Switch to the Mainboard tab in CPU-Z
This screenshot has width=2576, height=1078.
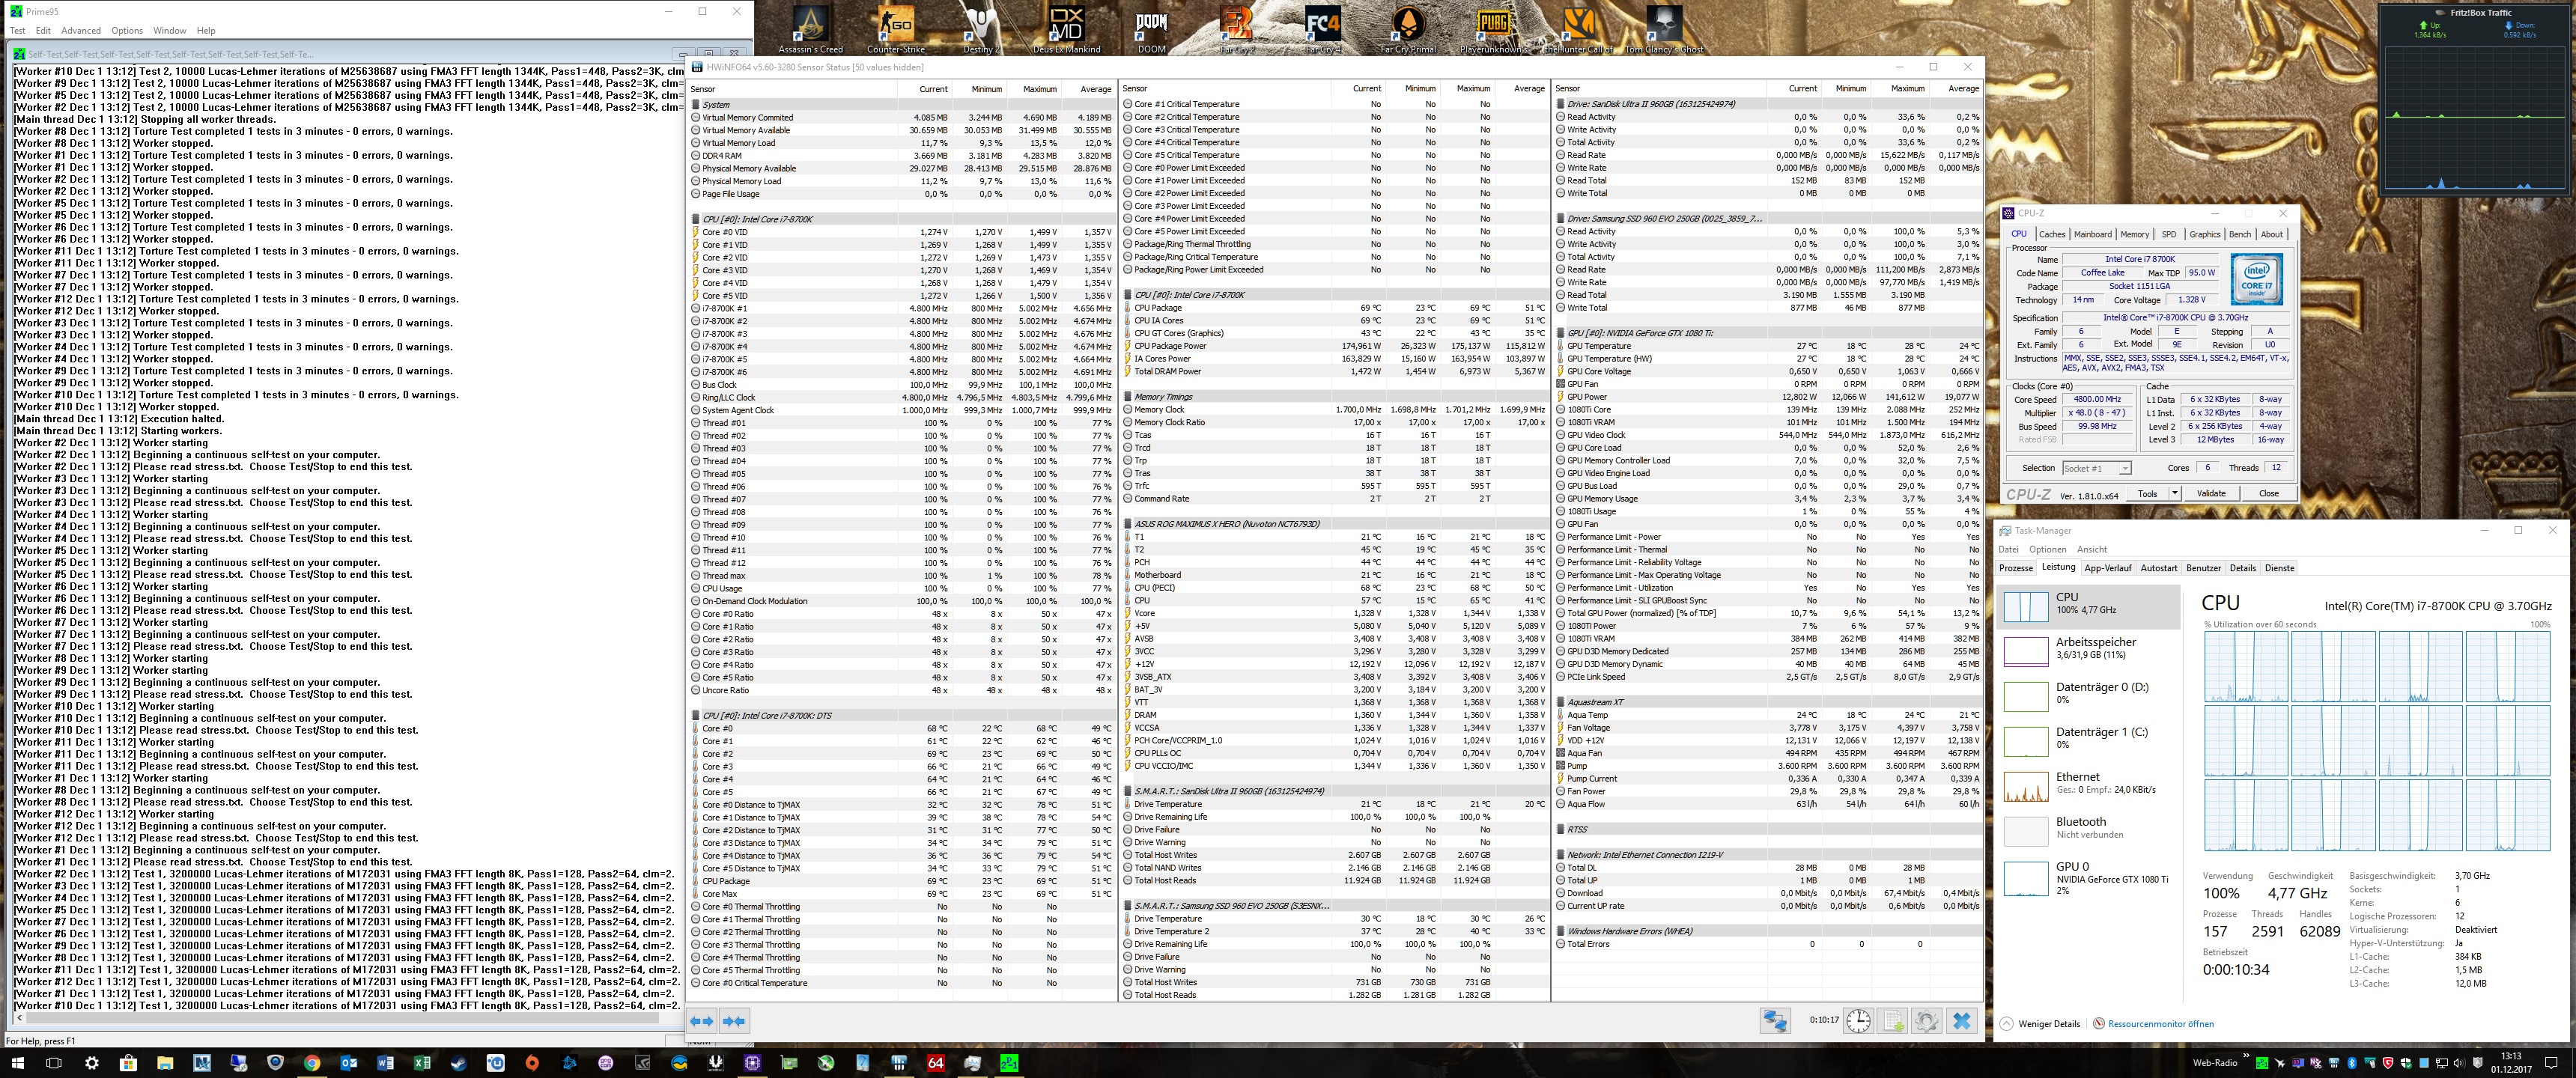(2092, 234)
